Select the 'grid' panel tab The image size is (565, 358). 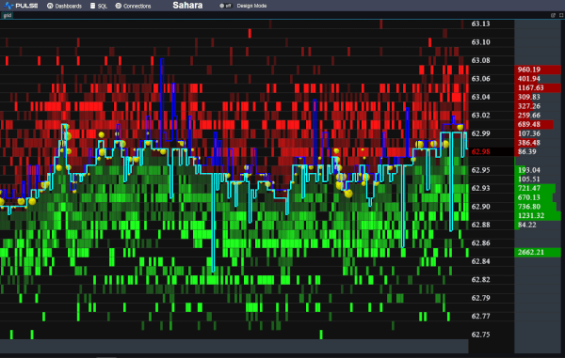[8, 15]
